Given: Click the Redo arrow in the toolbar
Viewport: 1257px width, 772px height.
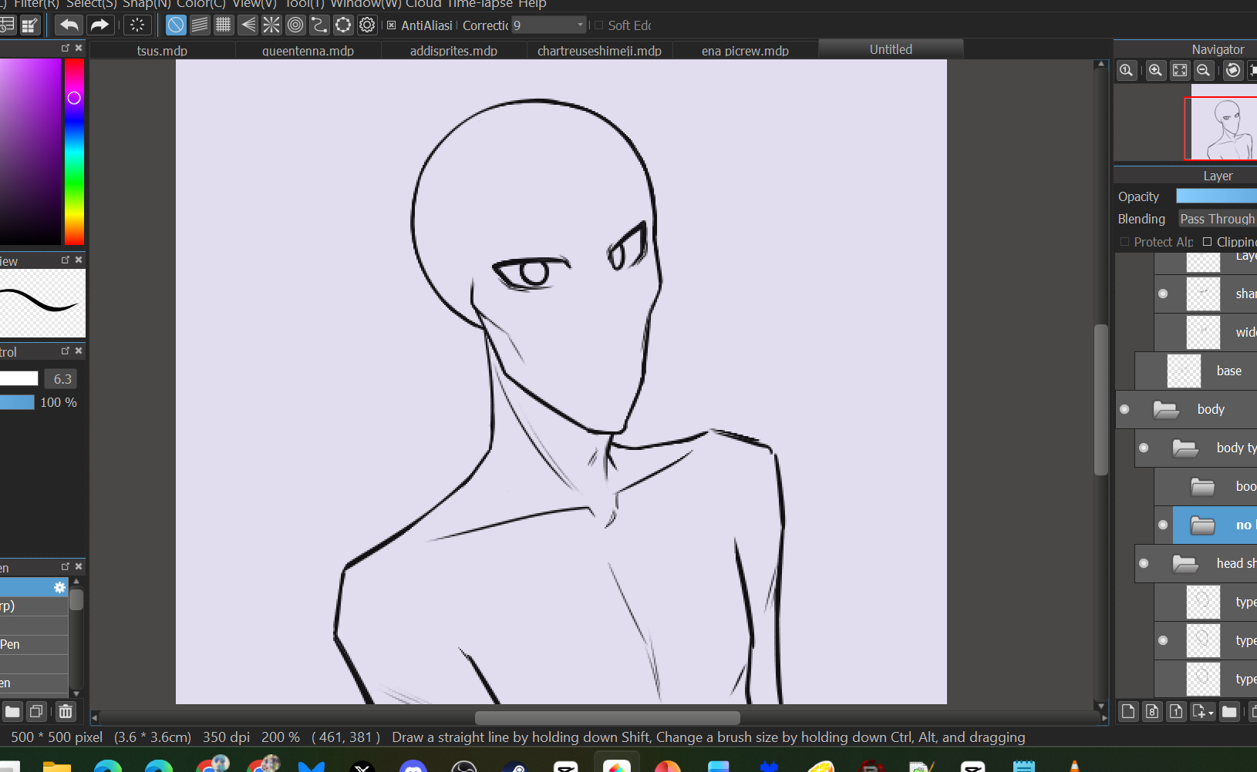Looking at the screenshot, I should pos(99,25).
